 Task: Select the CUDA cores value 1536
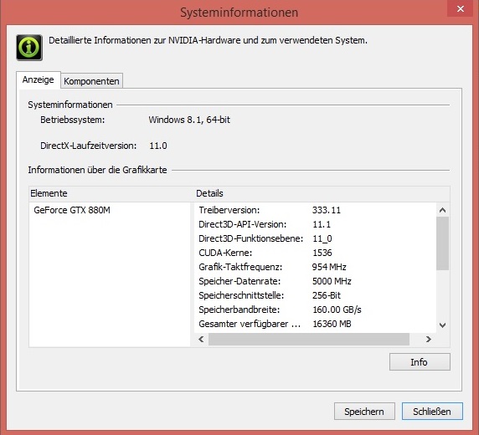[x=322, y=253]
